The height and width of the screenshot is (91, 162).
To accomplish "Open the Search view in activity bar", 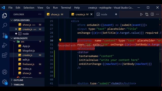I will [5, 25].
